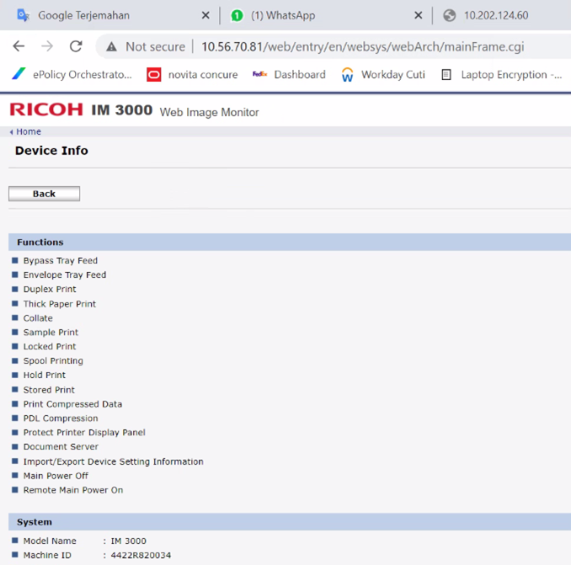Click the address bar URL field
The width and height of the screenshot is (571, 565).
tap(363, 46)
